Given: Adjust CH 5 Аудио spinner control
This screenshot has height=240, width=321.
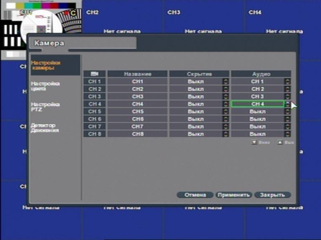Looking at the screenshot, I should coord(288,111).
